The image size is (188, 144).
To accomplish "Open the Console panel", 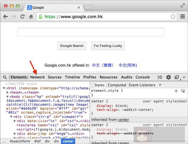I will point(143,77).
